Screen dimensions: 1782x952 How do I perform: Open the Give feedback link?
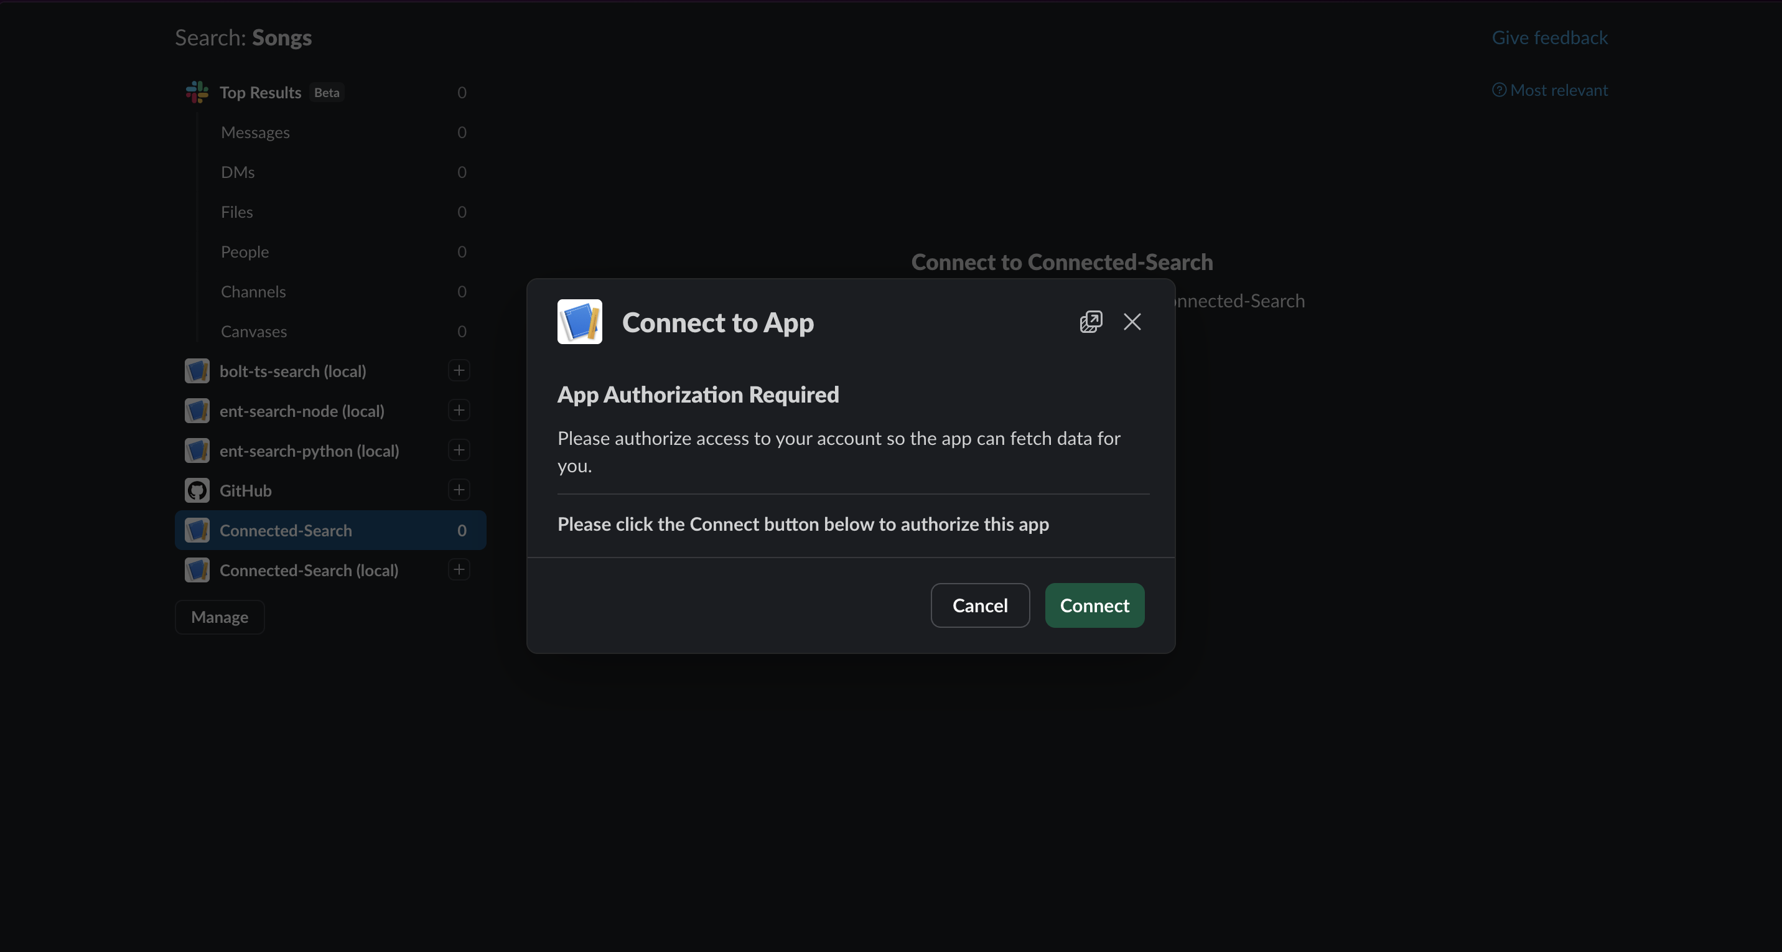[x=1549, y=37]
